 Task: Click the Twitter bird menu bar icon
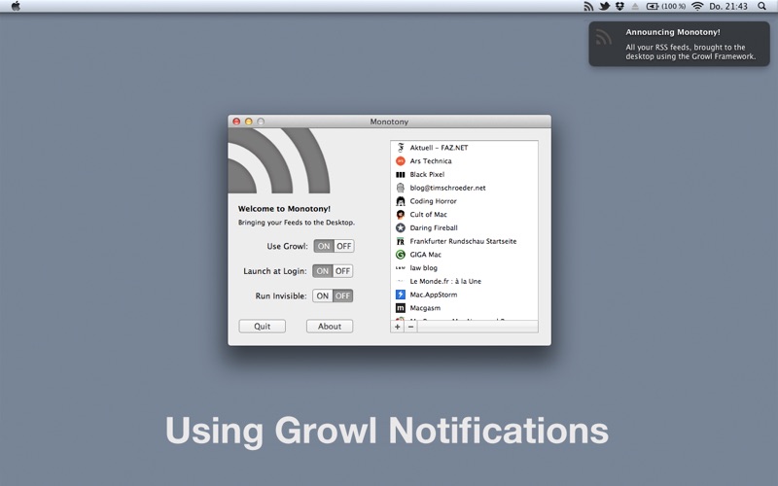[x=604, y=6]
